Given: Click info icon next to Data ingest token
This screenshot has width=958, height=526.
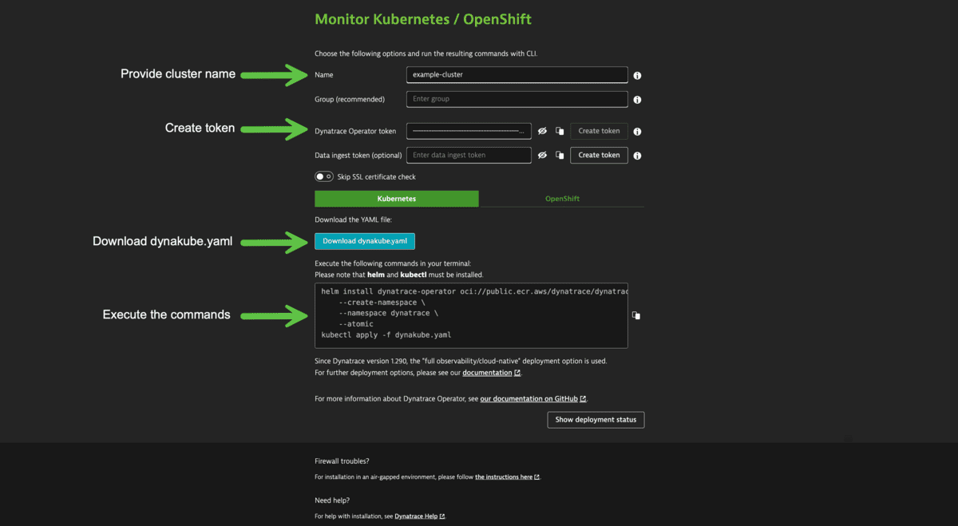Looking at the screenshot, I should pos(636,155).
